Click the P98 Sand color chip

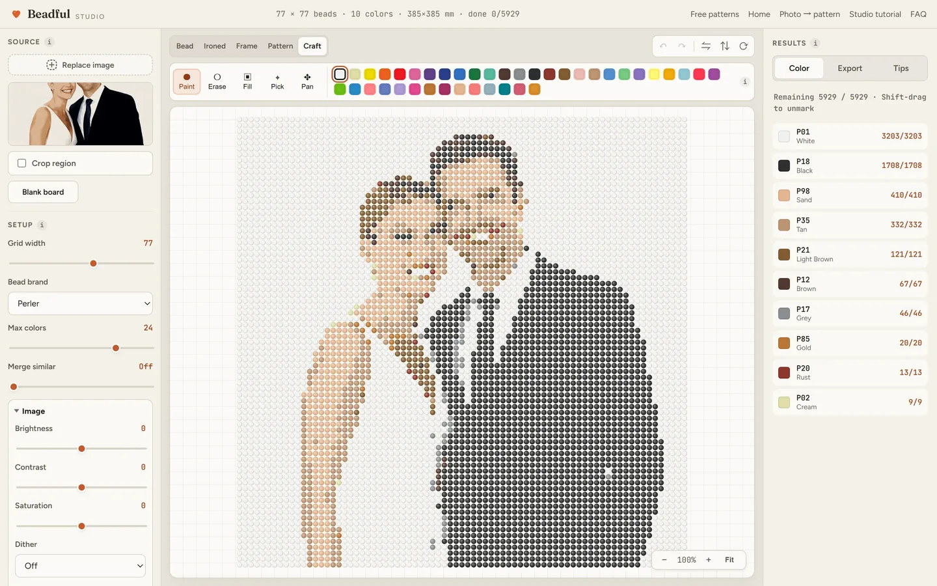pyautogui.click(x=784, y=195)
